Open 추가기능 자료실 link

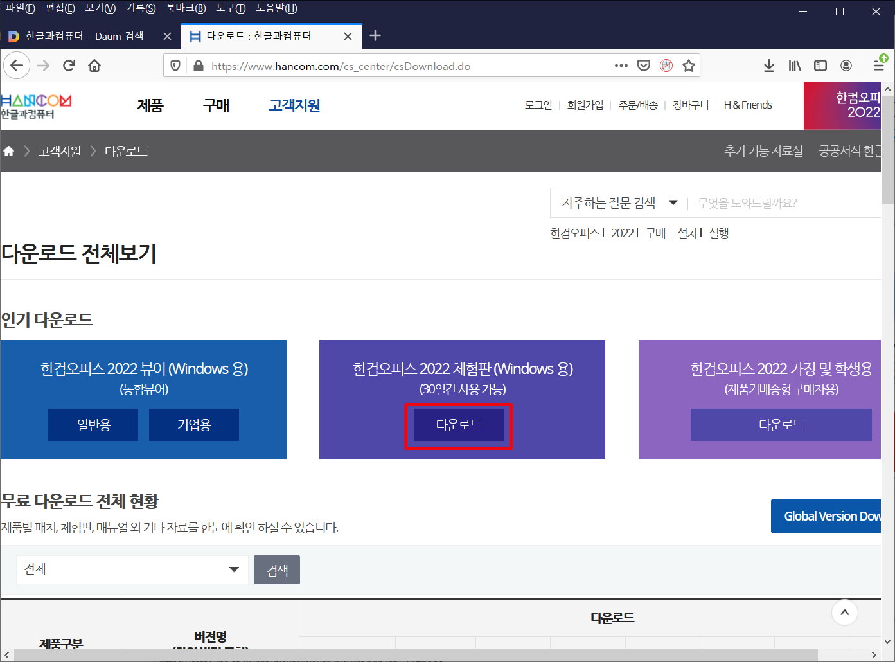[x=764, y=151]
